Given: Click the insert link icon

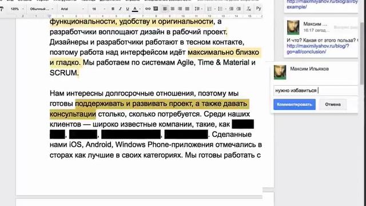Looking at the screenshot, I should point(148,9).
